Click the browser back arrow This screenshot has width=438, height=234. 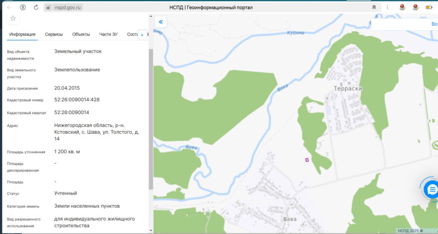click(9, 7)
